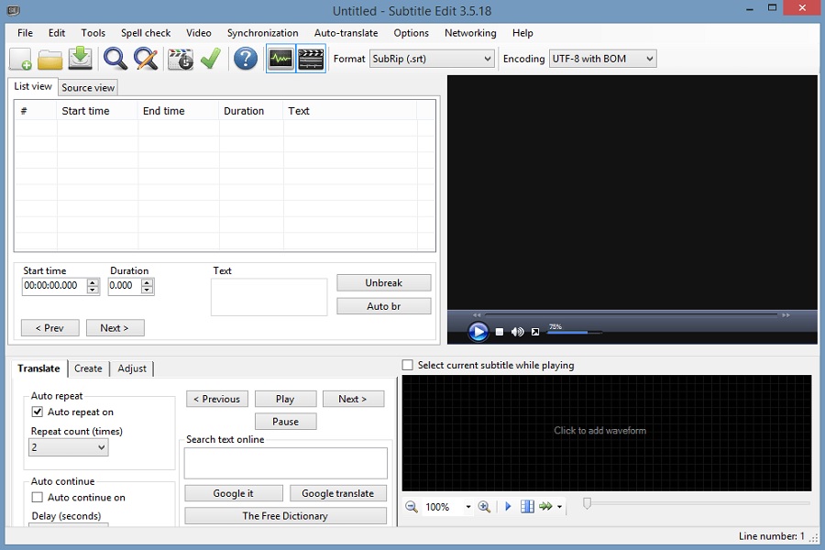Open the Encoding dropdown

(602, 59)
